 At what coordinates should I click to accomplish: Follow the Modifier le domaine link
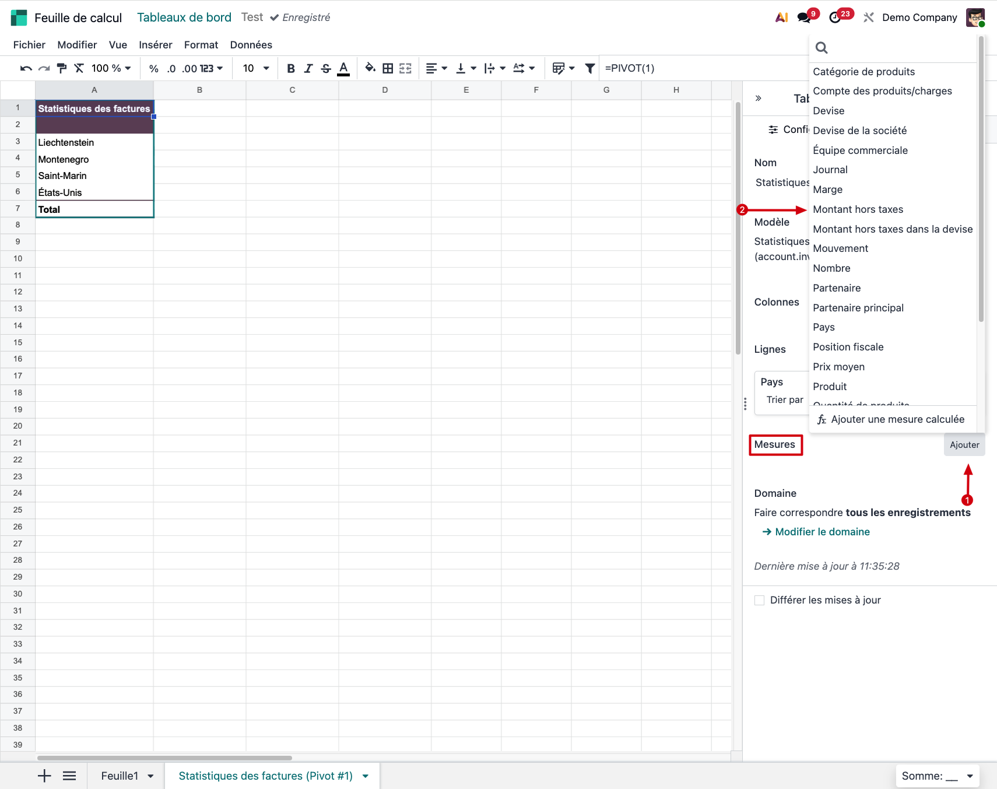pos(822,532)
